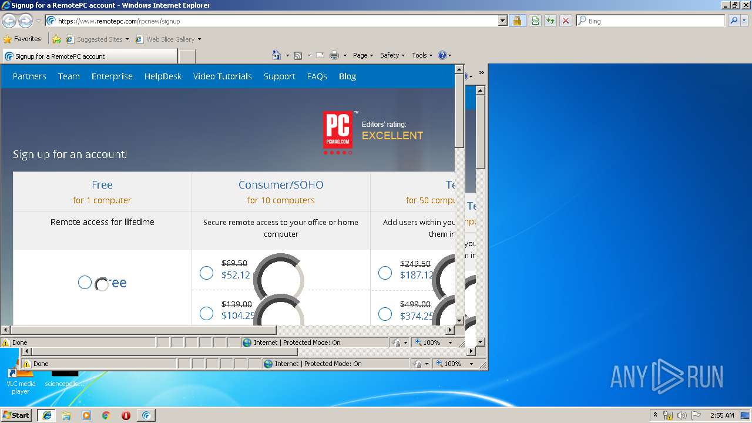Open the Help question mark icon
The height and width of the screenshot is (423, 752).
pos(442,55)
